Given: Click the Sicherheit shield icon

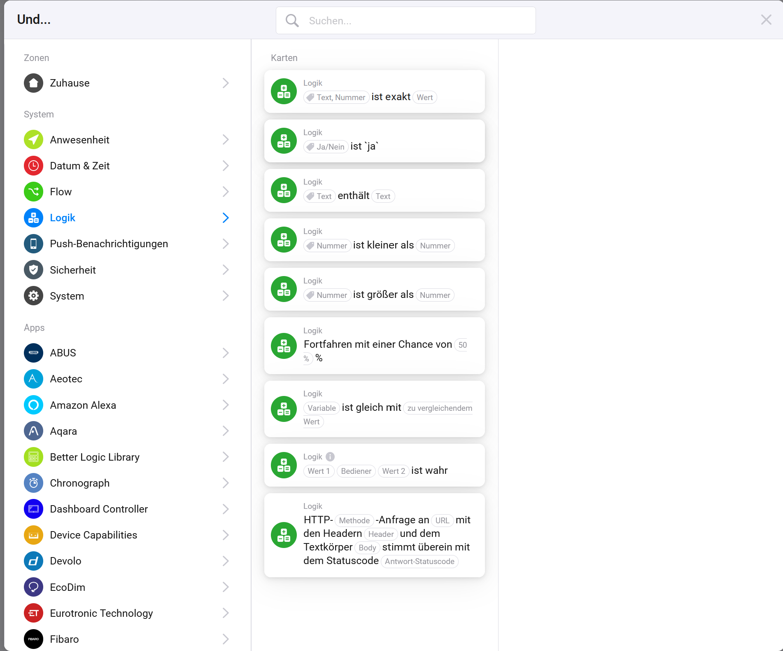Looking at the screenshot, I should [x=33, y=270].
